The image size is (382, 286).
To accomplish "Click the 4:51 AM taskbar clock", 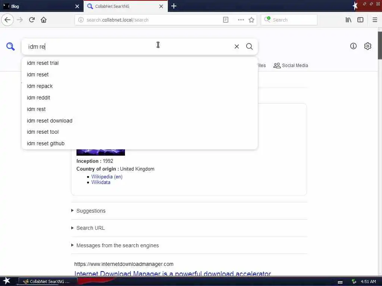I will [x=368, y=282].
